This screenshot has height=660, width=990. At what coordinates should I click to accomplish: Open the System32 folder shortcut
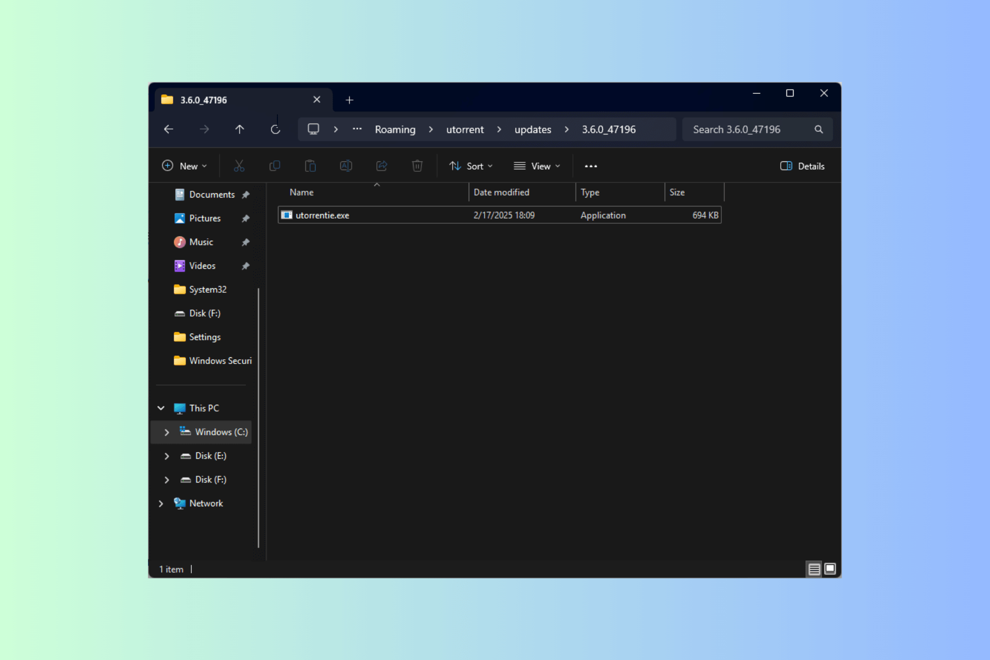pyautogui.click(x=208, y=289)
